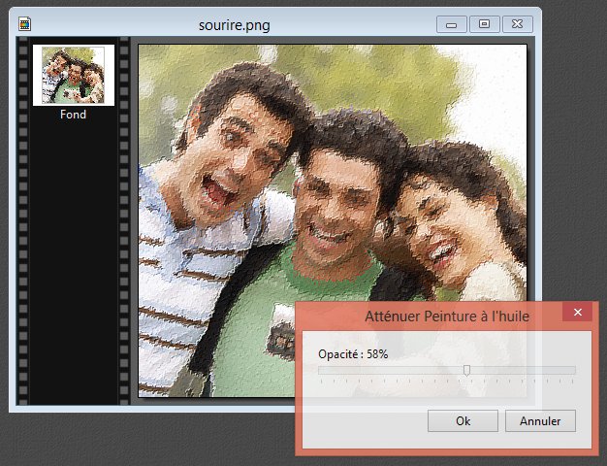The width and height of the screenshot is (607, 466).
Task: Close the Atténuer Peinture à l'huile dialog
Action: pos(577,313)
